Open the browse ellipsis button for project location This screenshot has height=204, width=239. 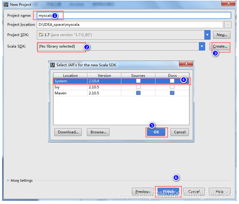tap(228, 25)
